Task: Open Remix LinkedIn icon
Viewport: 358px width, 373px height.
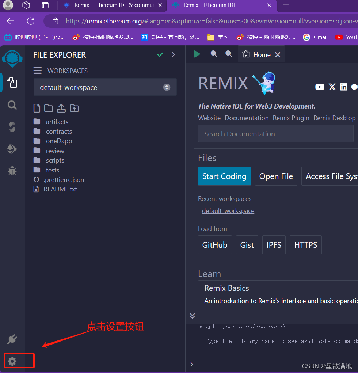Action: pyautogui.click(x=344, y=87)
